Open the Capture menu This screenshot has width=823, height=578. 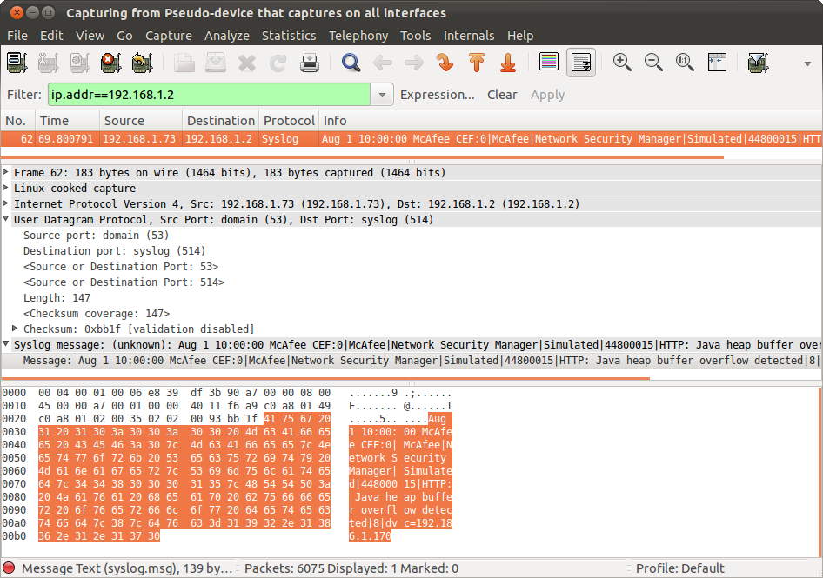[169, 36]
